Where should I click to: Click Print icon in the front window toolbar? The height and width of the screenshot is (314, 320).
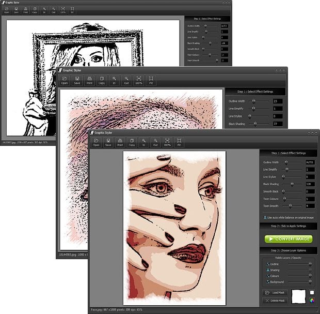coord(120,142)
